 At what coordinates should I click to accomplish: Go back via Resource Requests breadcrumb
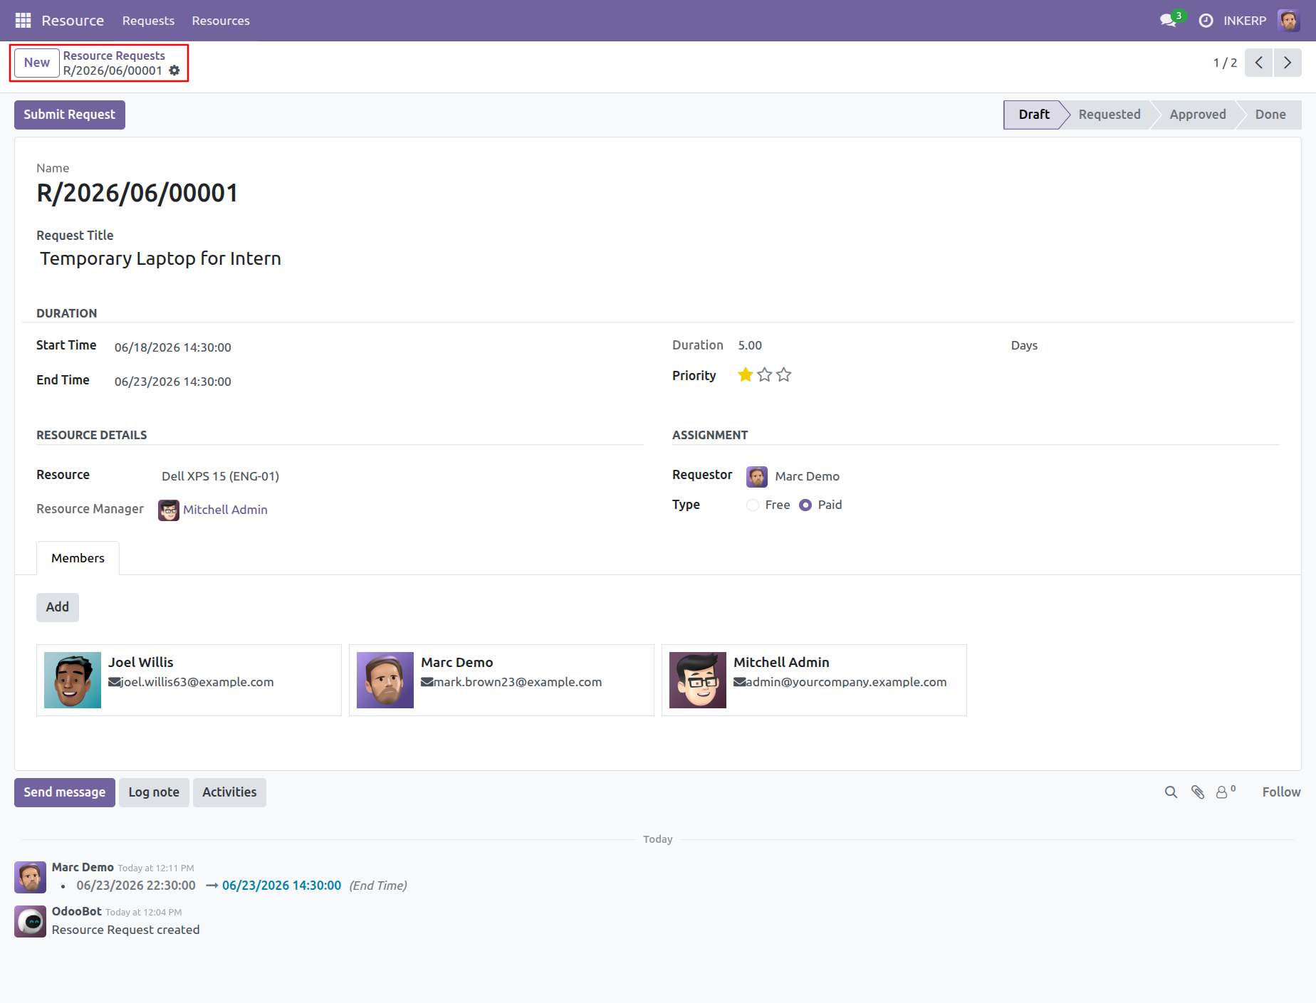click(114, 56)
